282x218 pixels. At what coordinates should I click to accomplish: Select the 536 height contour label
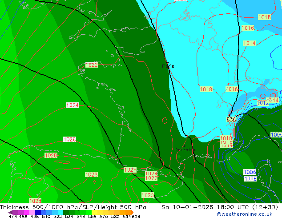coord(231,119)
